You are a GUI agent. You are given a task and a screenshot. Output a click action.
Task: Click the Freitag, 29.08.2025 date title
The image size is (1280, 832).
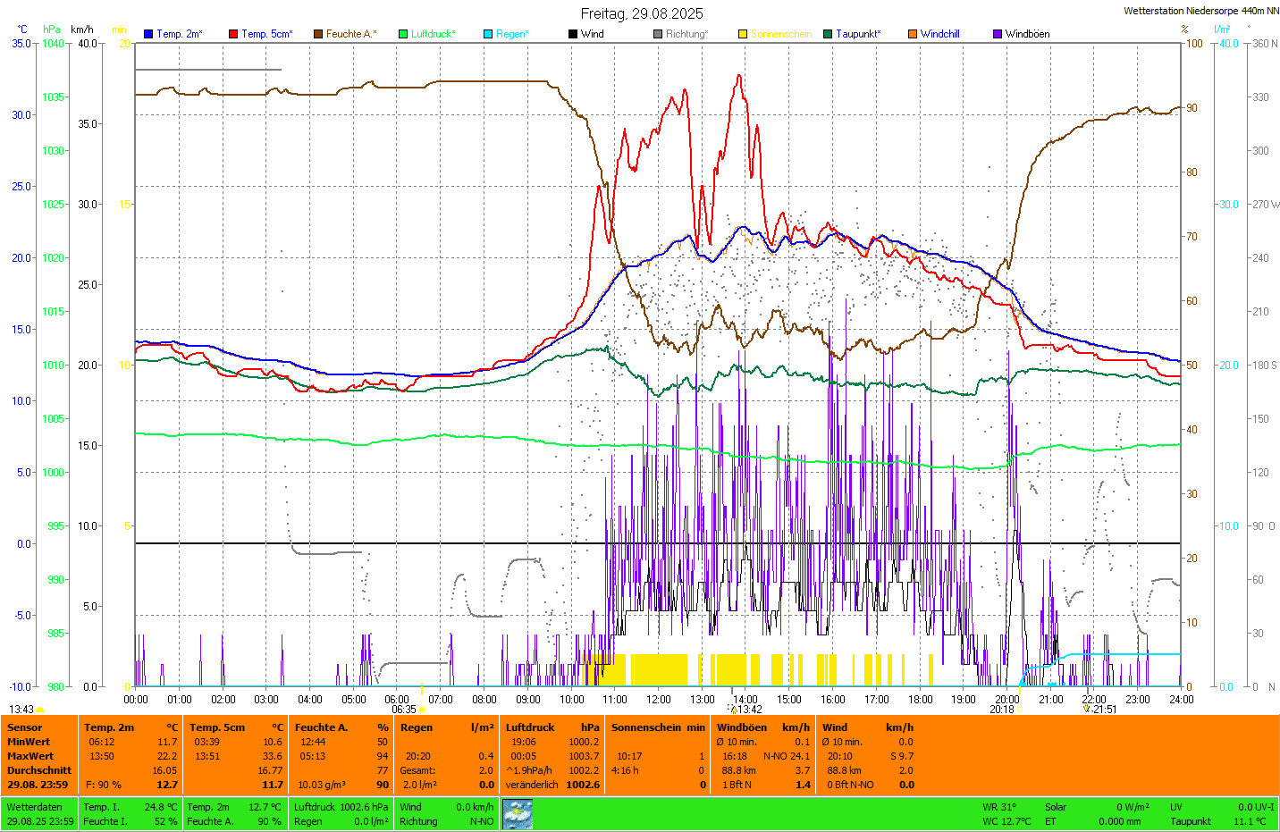[642, 13]
